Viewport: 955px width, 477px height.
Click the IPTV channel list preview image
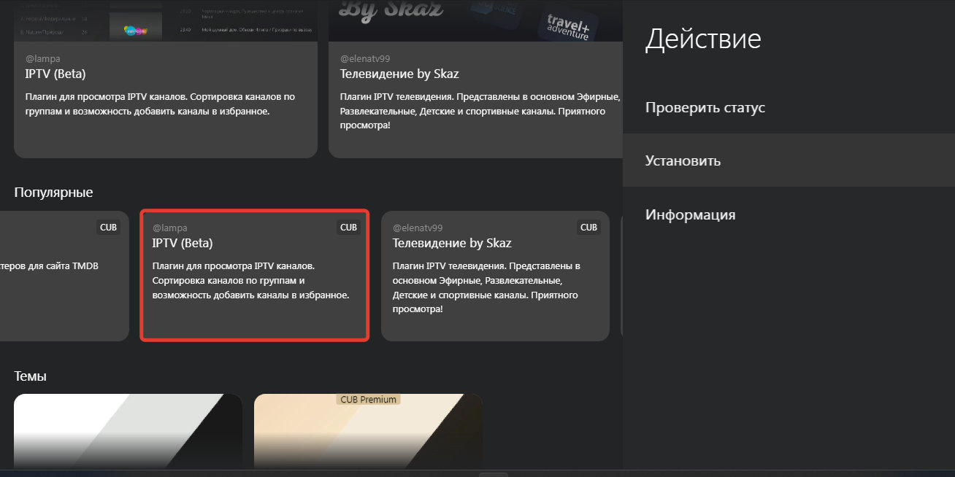click(166, 20)
